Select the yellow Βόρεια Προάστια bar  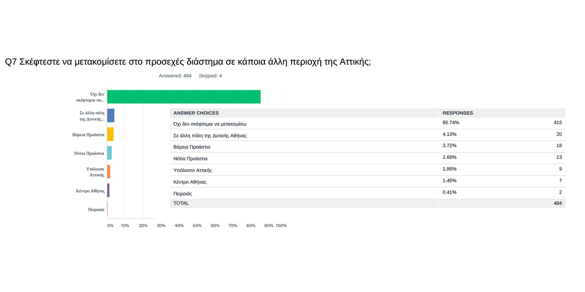click(x=110, y=134)
